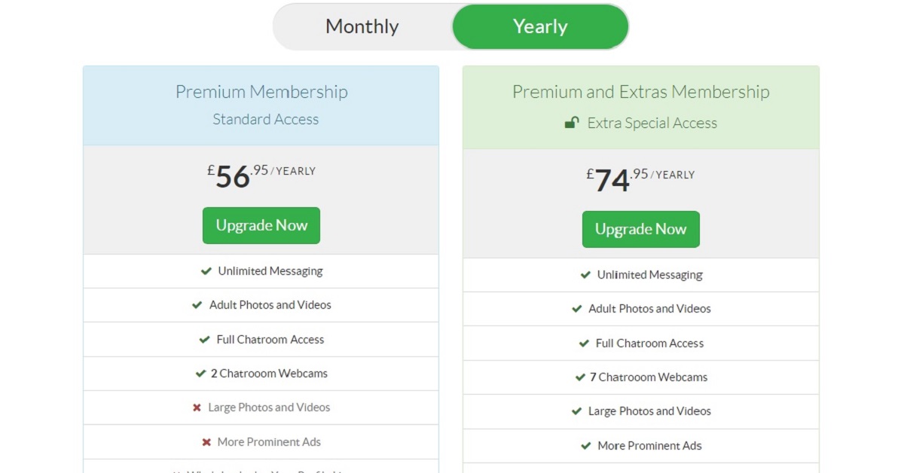Click the Premium and Extras Membership heading
This screenshot has height=473, width=904.
coord(640,92)
